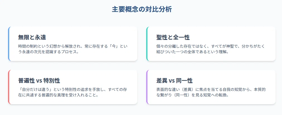Click the line 結びついた一つの全体であるという理解
Screen dimensions: 282x115
(193, 52)
